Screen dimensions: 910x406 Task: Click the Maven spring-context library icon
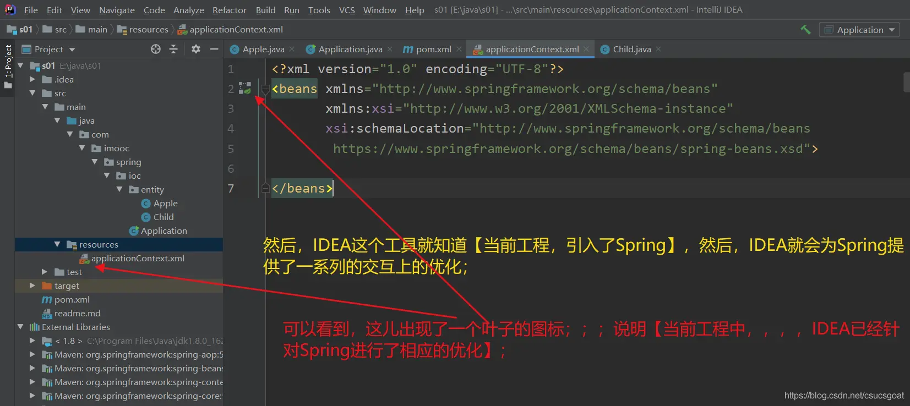(47, 382)
